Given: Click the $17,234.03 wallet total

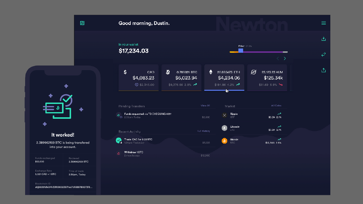Looking at the screenshot, I should (133, 51).
